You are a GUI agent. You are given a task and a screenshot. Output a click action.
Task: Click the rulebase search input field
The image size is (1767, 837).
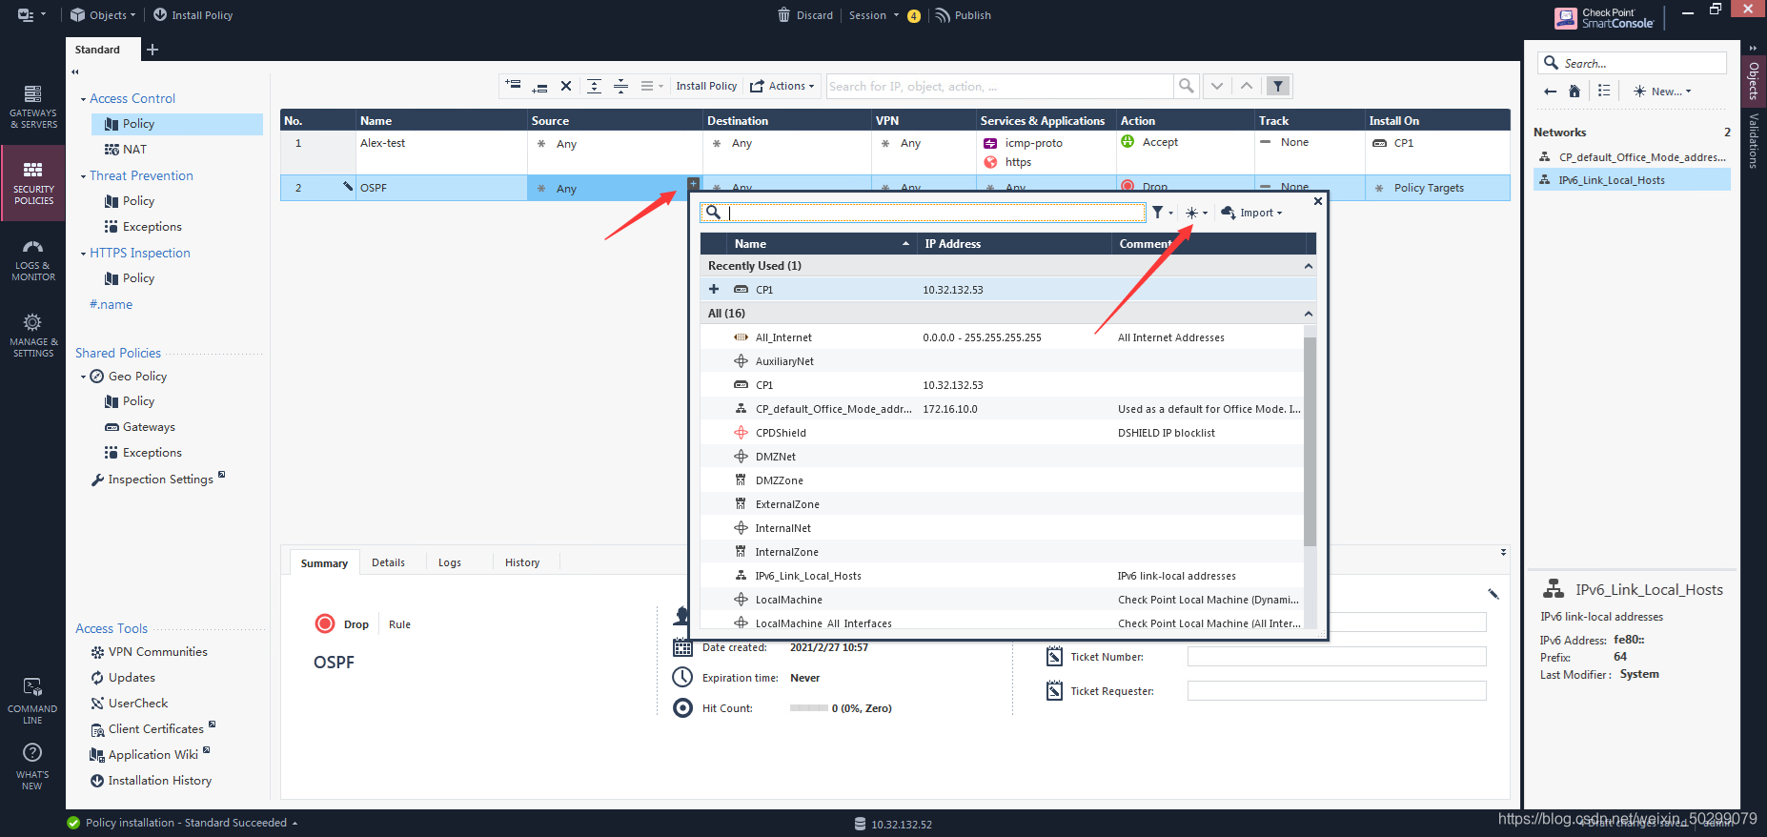tap(1000, 86)
